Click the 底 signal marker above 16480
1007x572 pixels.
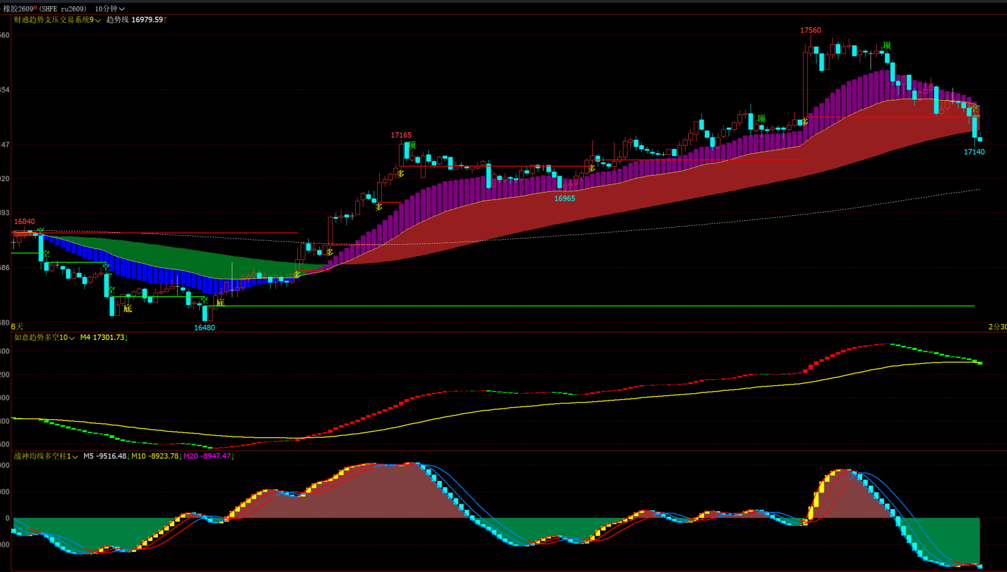click(220, 303)
